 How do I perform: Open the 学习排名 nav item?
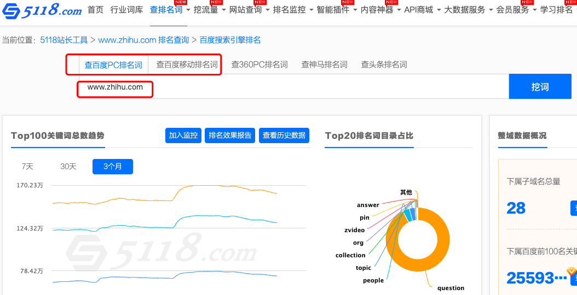point(556,10)
